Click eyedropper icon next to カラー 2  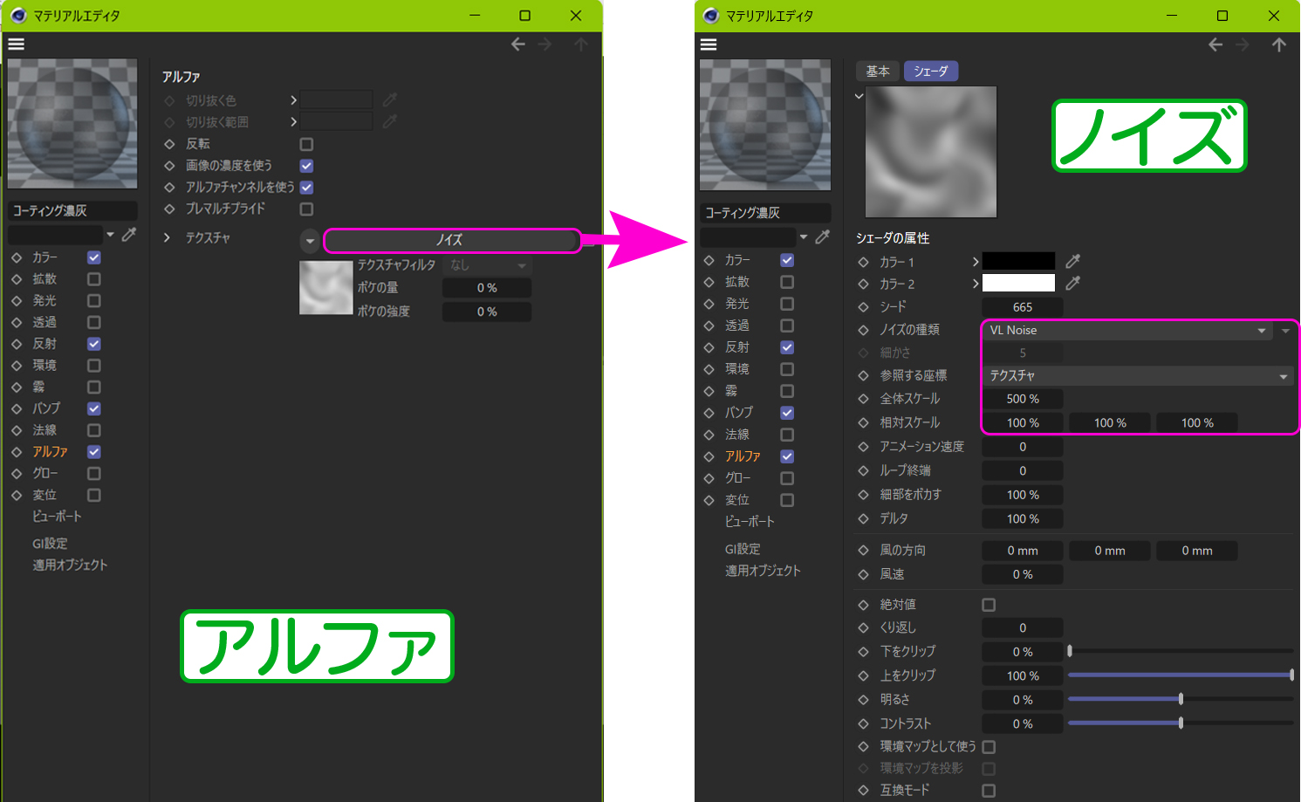pos(1073,283)
